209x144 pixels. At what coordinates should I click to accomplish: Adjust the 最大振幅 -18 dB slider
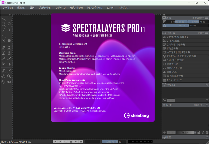(x=198, y=22)
